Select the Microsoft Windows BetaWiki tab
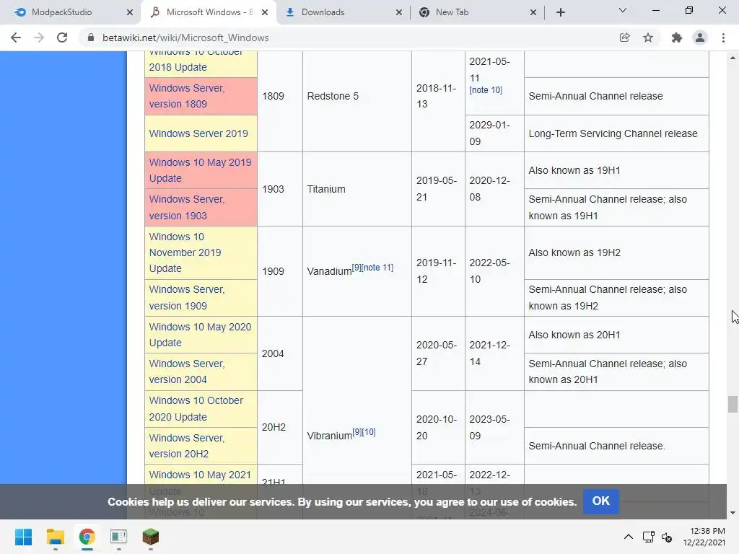739x554 pixels. [207, 12]
